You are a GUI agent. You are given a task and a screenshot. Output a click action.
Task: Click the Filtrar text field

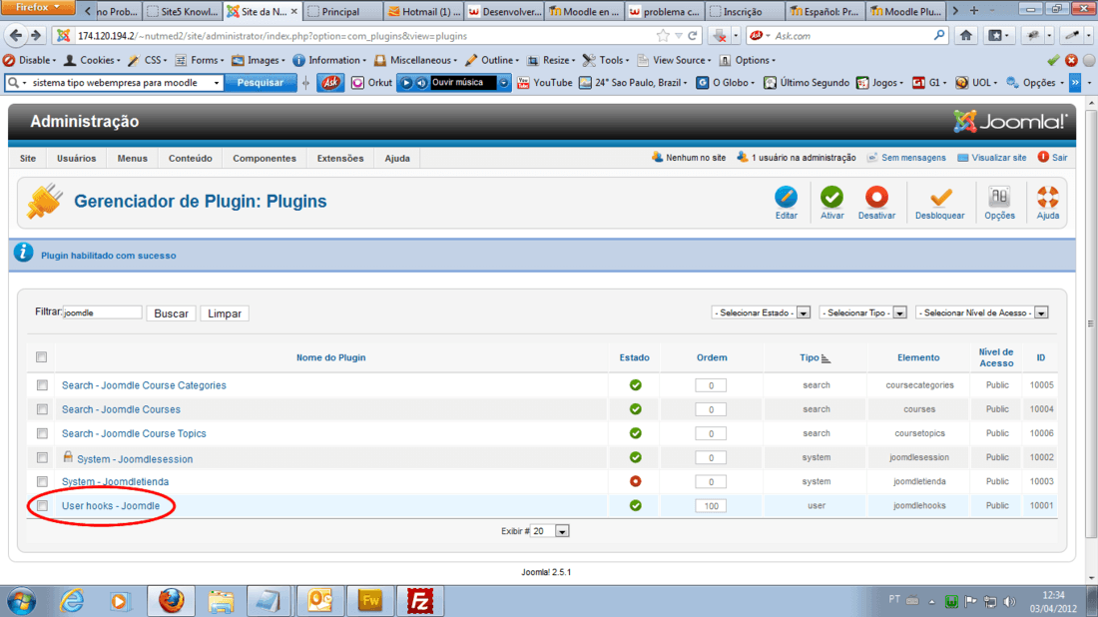coord(102,313)
